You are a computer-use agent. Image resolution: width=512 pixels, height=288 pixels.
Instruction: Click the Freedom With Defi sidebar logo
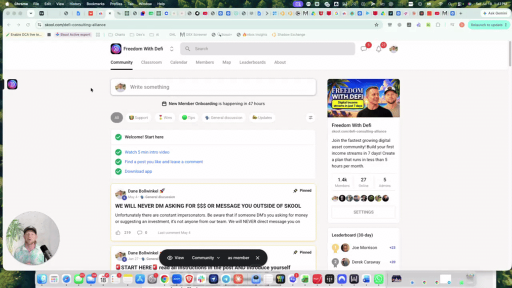[12, 84]
